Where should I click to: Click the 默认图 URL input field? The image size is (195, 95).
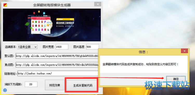pyautogui.click(x=57, y=56)
